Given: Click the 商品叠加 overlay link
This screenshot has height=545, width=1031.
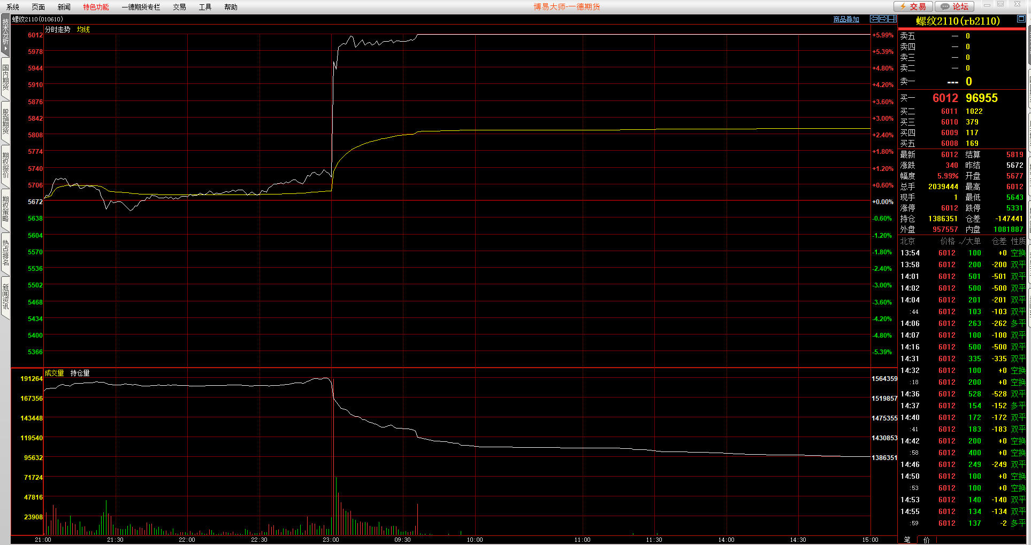Looking at the screenshot, I should coord(846,19).
